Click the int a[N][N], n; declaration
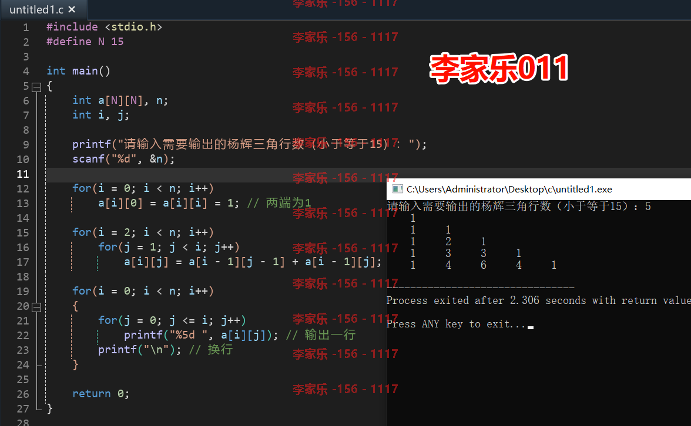 120,100
